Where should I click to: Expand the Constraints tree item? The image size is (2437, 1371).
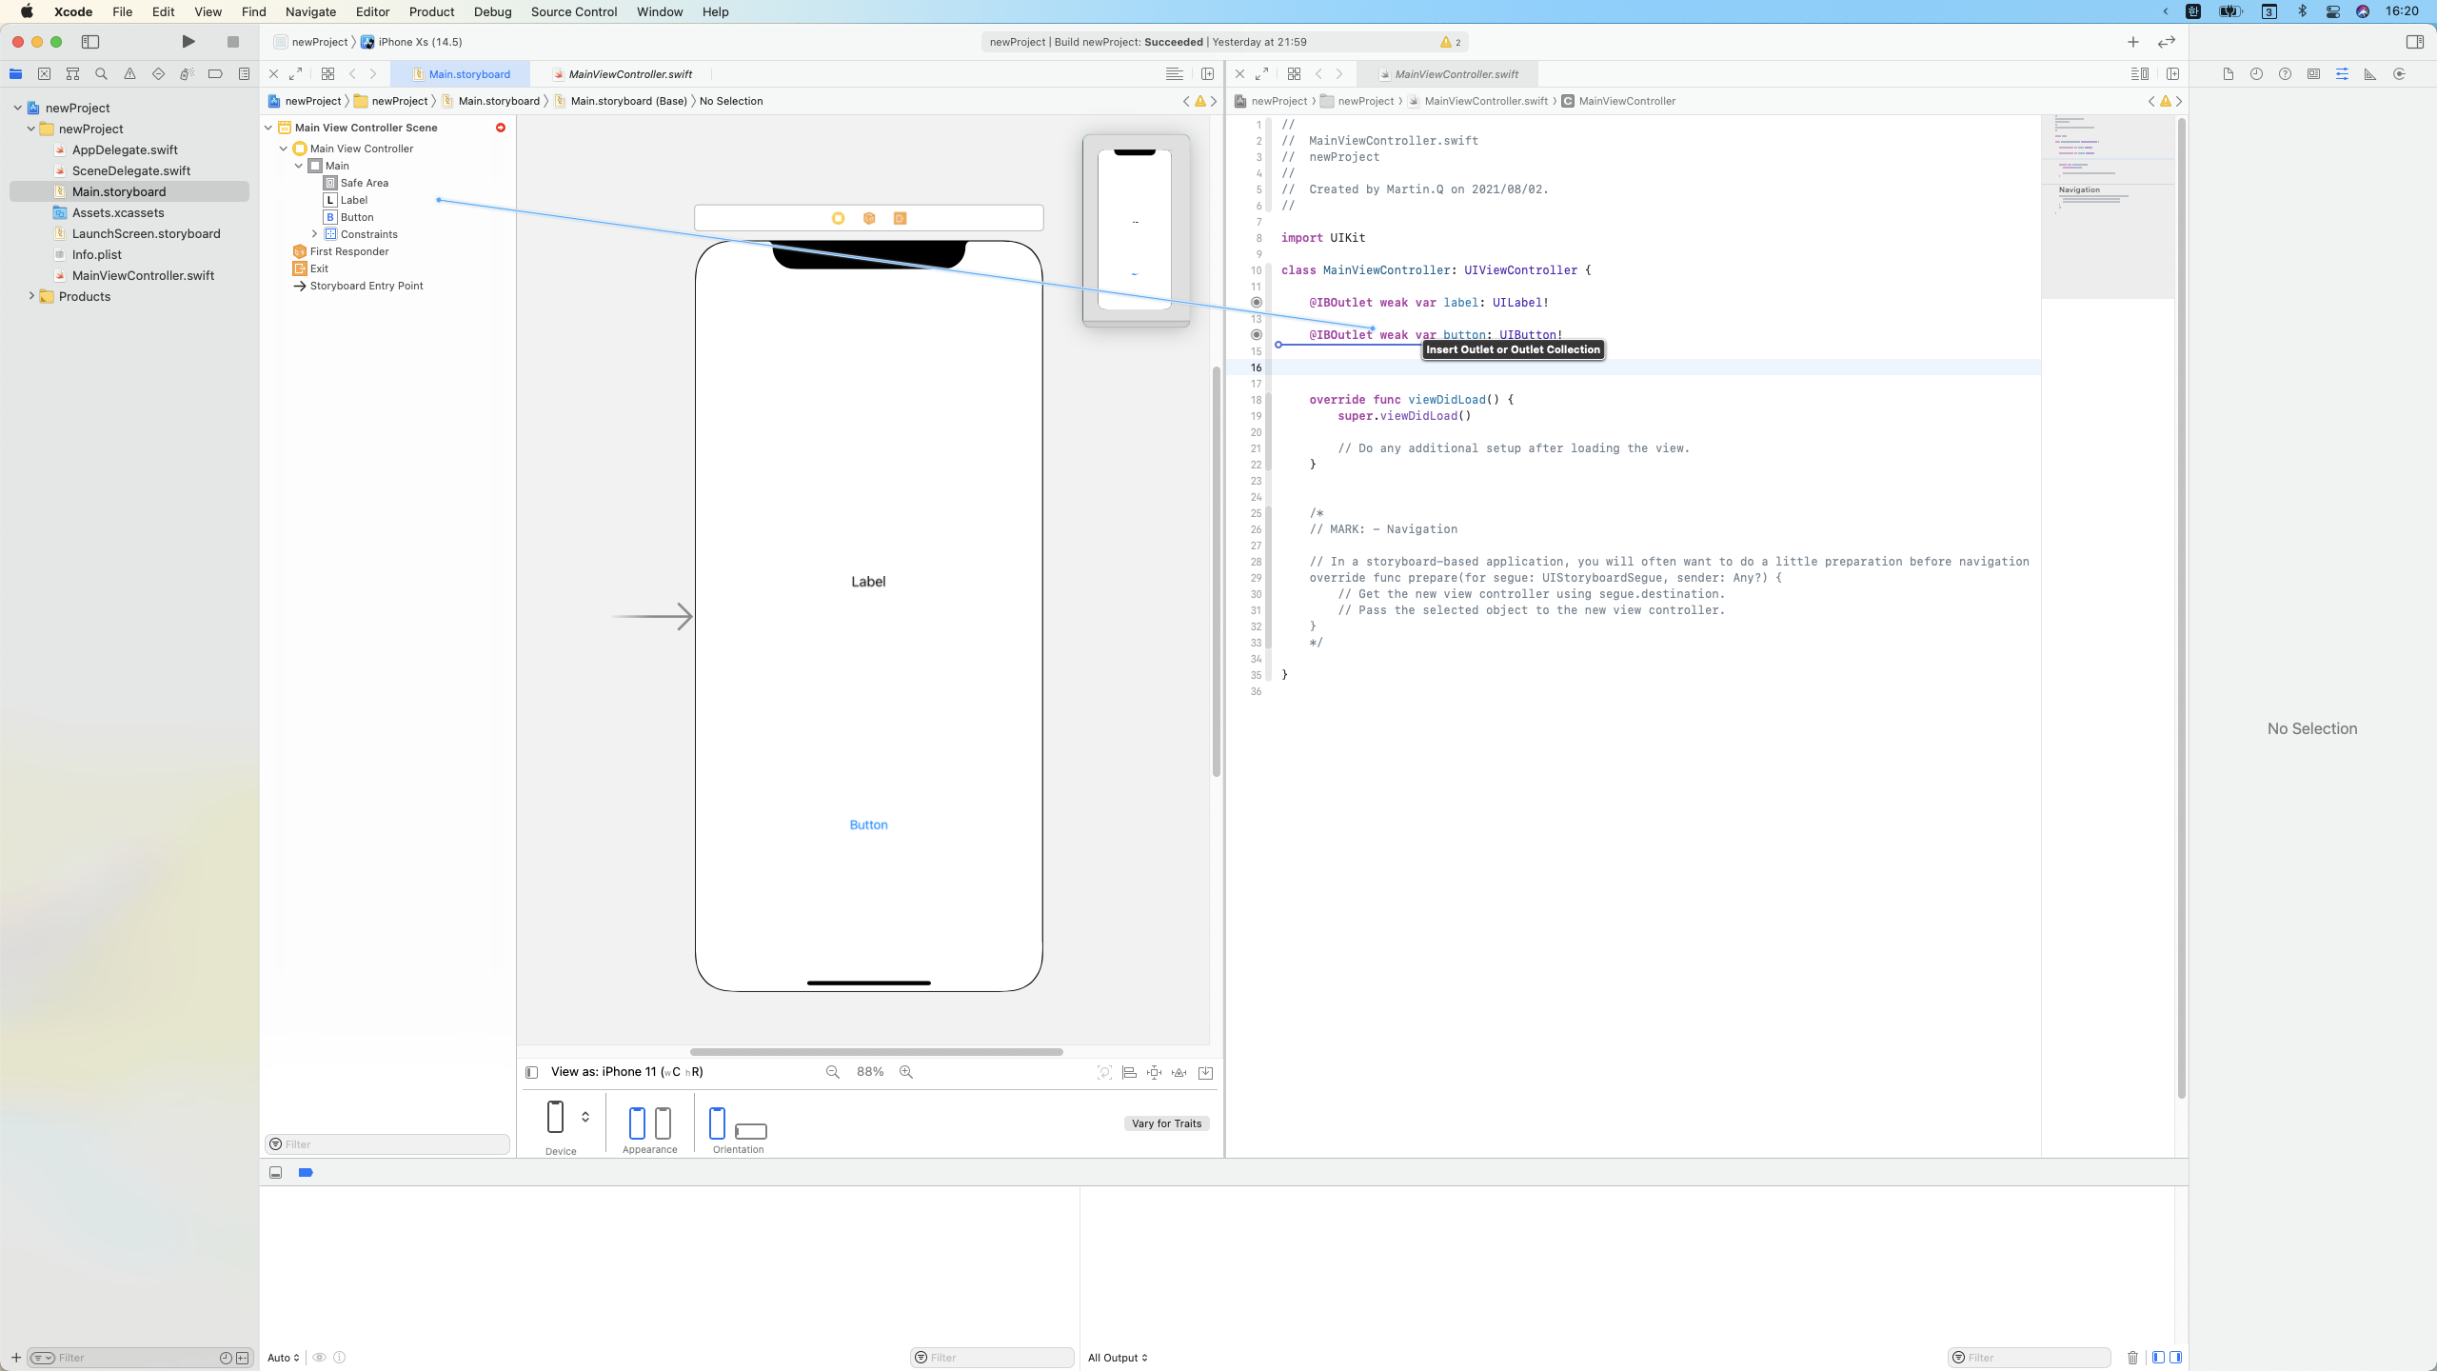315,234
